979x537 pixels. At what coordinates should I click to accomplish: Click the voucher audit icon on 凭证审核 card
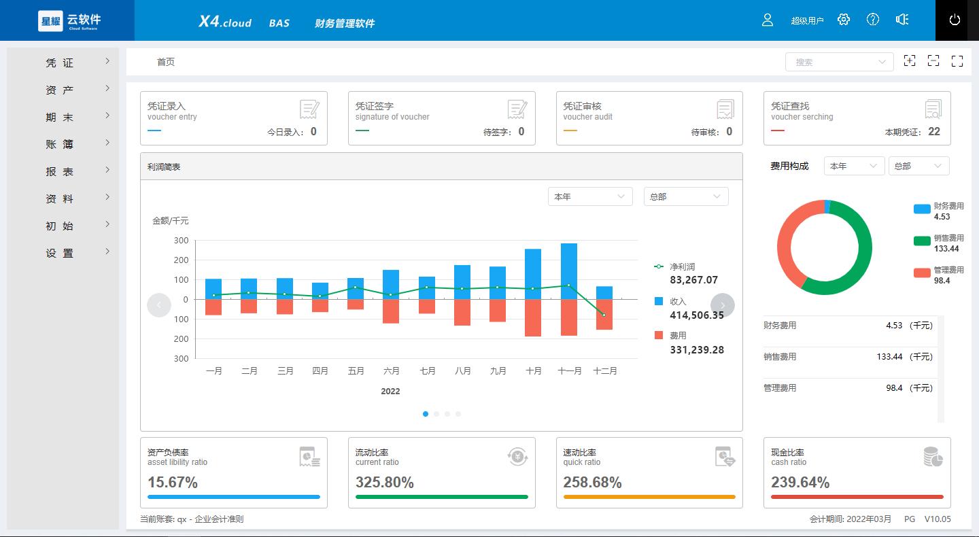coord(725,109)
